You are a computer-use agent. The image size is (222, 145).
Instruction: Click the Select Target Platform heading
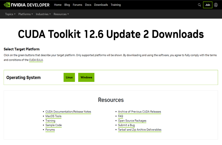click(x=22, y=49)
